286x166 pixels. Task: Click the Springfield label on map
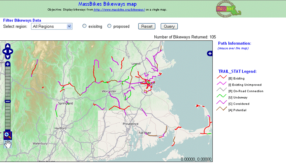[x=65, y=103]
